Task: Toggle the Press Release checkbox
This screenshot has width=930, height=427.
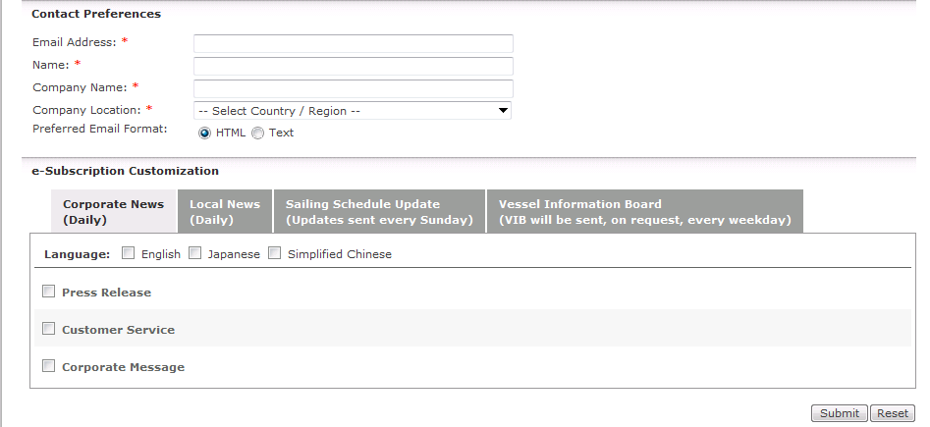Action: [x=48, y=292]
